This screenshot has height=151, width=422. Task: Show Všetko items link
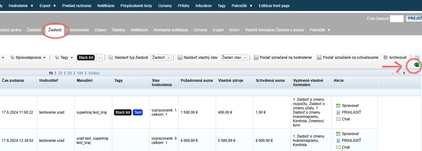coord(94,73)
